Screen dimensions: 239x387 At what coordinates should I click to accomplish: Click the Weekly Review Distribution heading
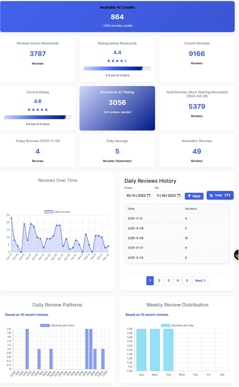(177, 305)
